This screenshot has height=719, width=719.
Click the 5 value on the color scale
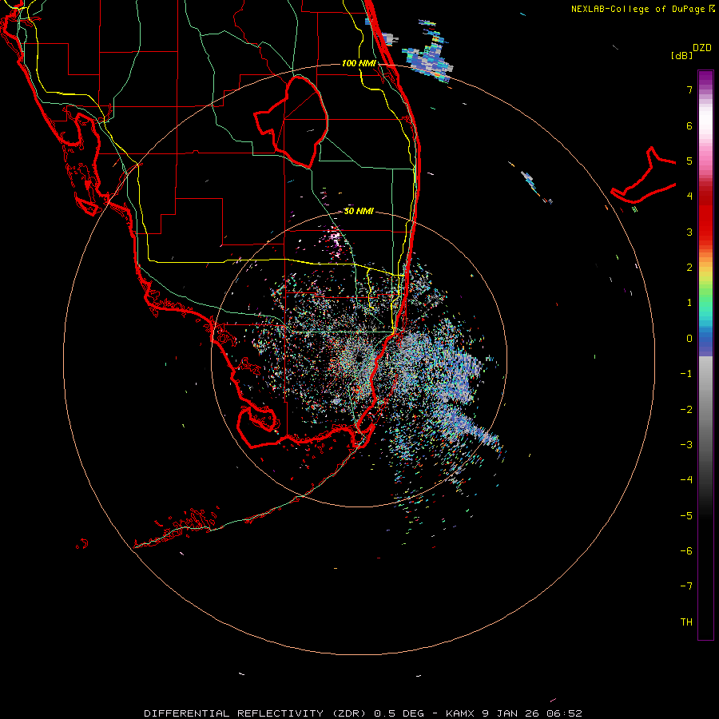(x=689, y=161)
